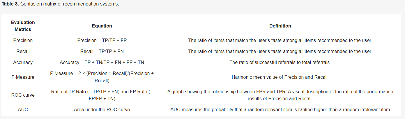Click the Precision = TP/TP + FP equation
Image resolution: width=405 pixels, height=119 pixels.
point(102,40)
